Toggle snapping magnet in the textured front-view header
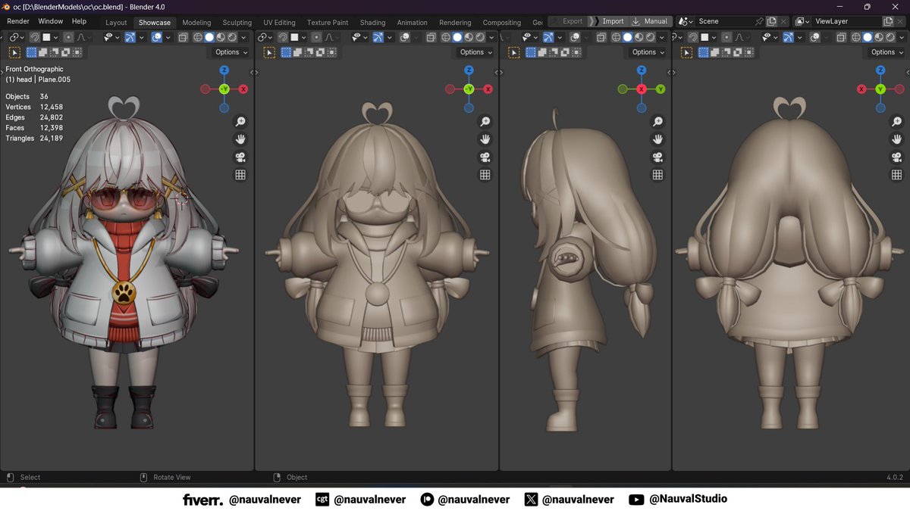 click(x=35, y=37)
